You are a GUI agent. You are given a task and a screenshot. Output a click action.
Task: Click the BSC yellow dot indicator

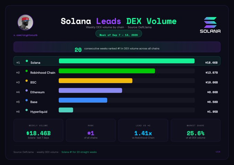tap(27, 81)
